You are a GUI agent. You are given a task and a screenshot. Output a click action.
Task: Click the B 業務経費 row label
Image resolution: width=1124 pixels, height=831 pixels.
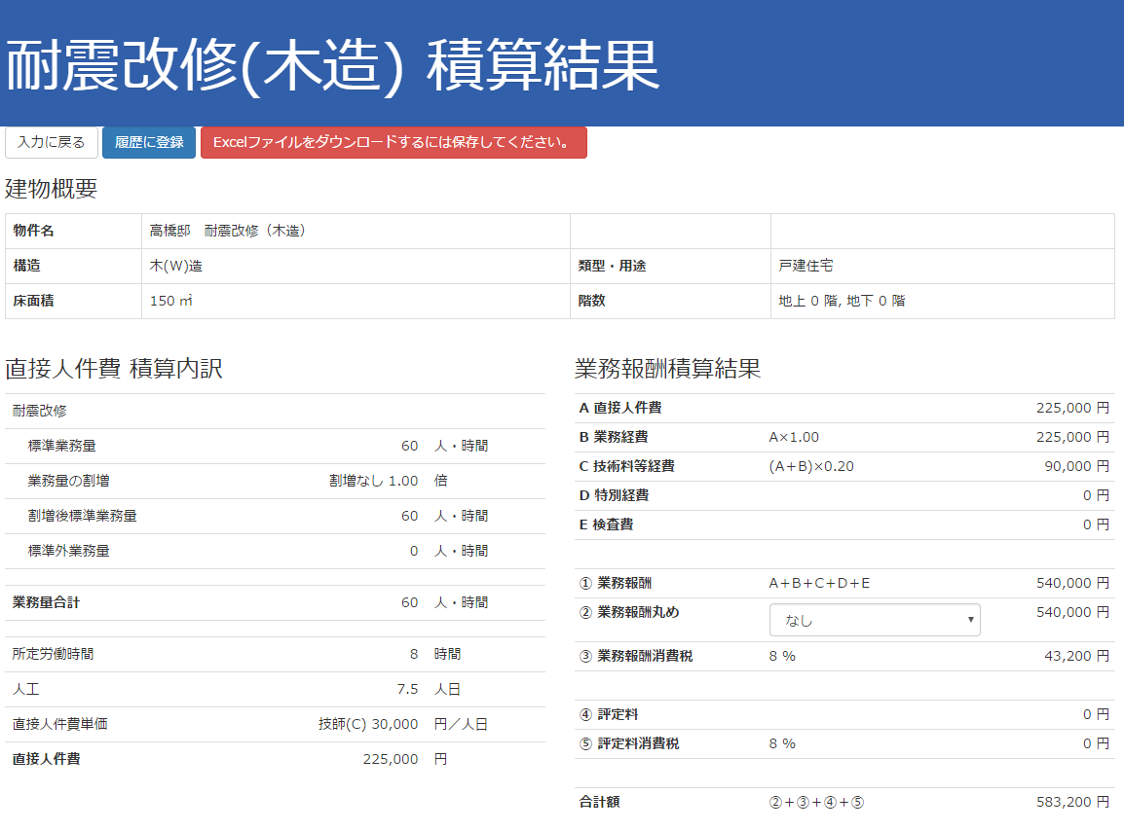614,437
